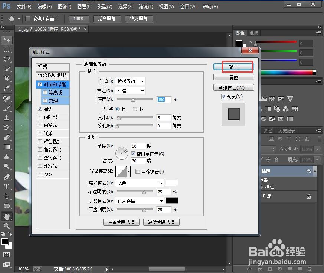Select the Lasso tool
Image resolution: width=324 pixels, height=273 pixels.
[x=7, y=59]
